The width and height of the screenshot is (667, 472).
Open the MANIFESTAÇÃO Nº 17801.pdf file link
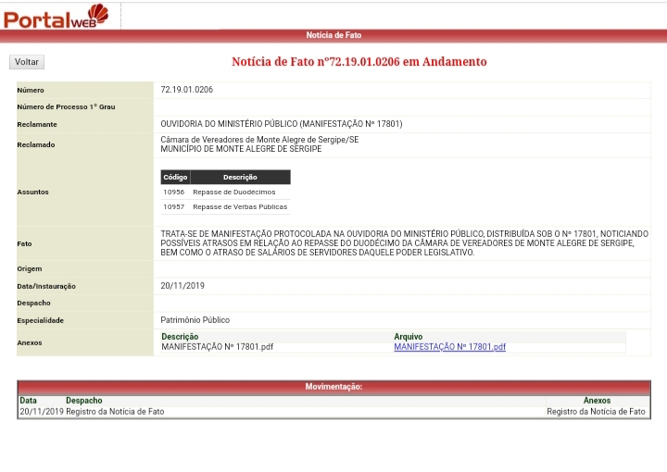pyautogui.click(x=449, y=347)
